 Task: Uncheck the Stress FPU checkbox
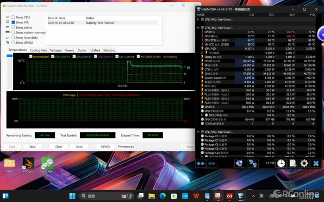(13, 22)
